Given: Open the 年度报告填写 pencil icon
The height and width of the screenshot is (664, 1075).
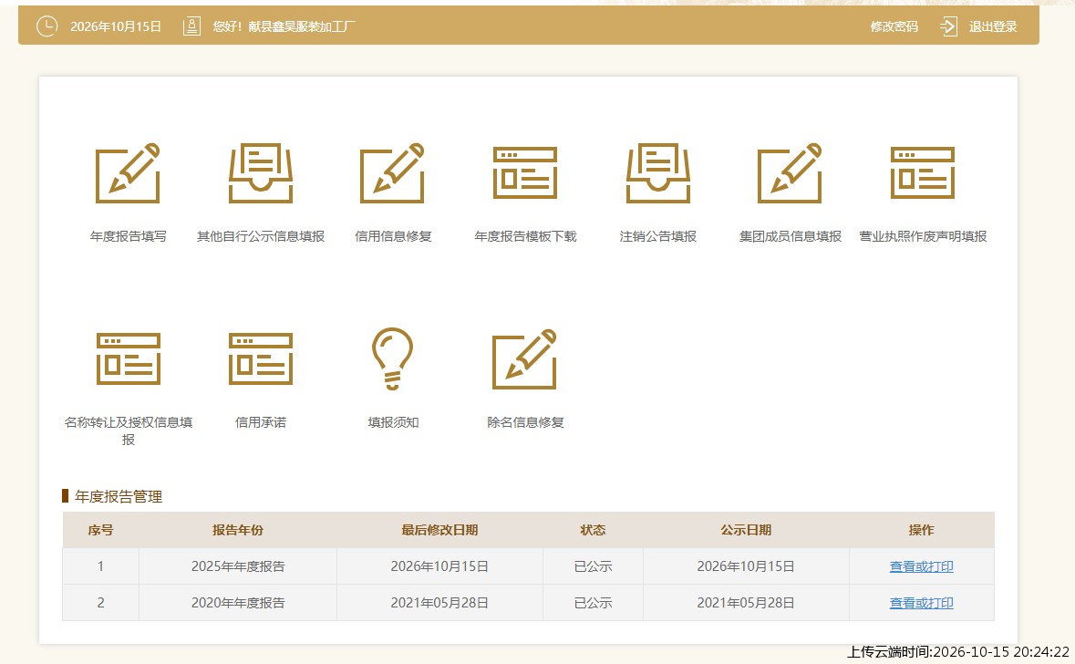Looking at the screenshot, I should [x=128, y=173].
